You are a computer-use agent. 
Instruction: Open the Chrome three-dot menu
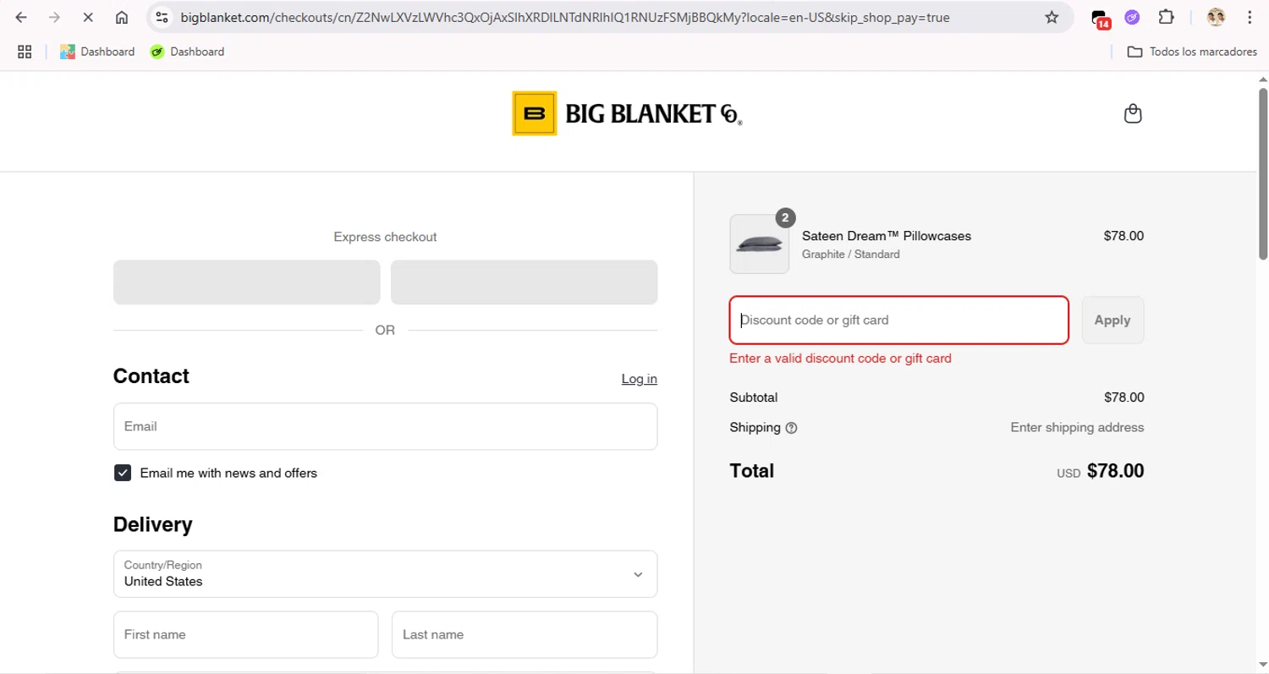(1250, 17)
